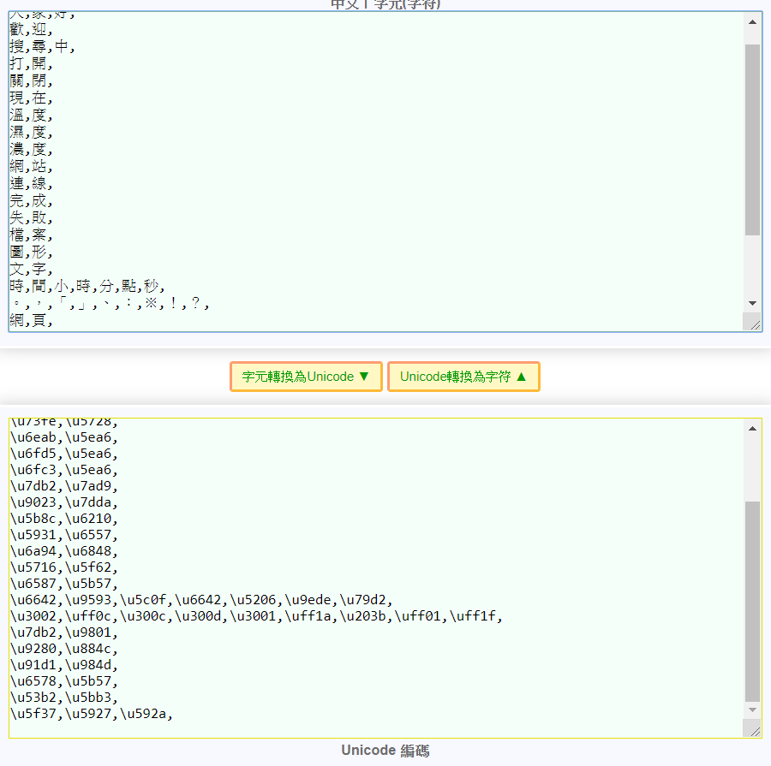Image resolution: width=771 pixels, height=766 pixels.
Task: Click the line \u6fd5,\u5ea6,
Action: point(64,454)
